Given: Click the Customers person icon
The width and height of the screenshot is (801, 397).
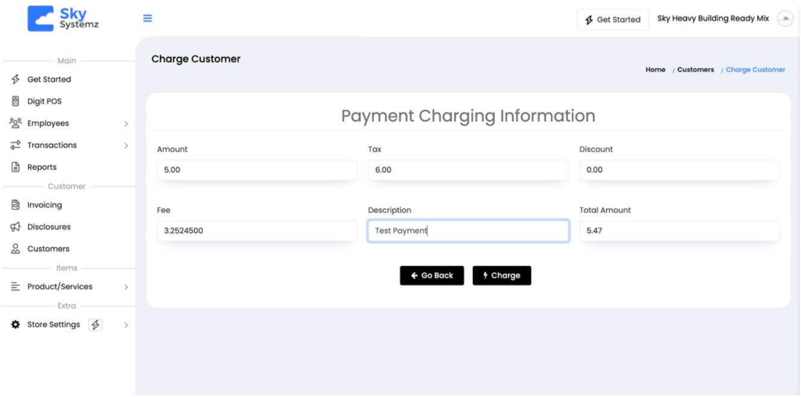Looking at the screenshot, I should [16, 249].
